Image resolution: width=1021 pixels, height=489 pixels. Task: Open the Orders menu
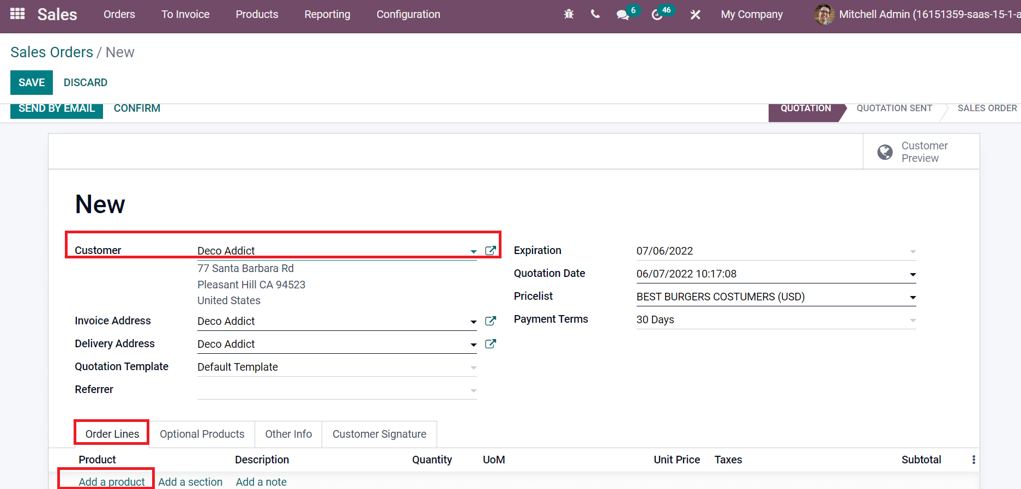tap(119, 14)
